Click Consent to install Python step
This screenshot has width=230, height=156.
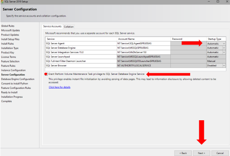tap(15, 83)
